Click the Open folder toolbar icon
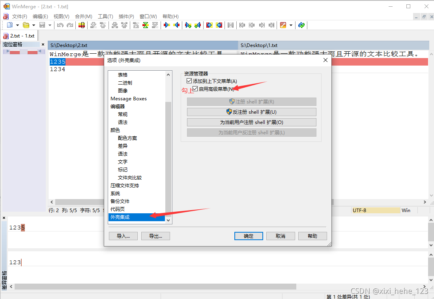 [x=26, y=25]
